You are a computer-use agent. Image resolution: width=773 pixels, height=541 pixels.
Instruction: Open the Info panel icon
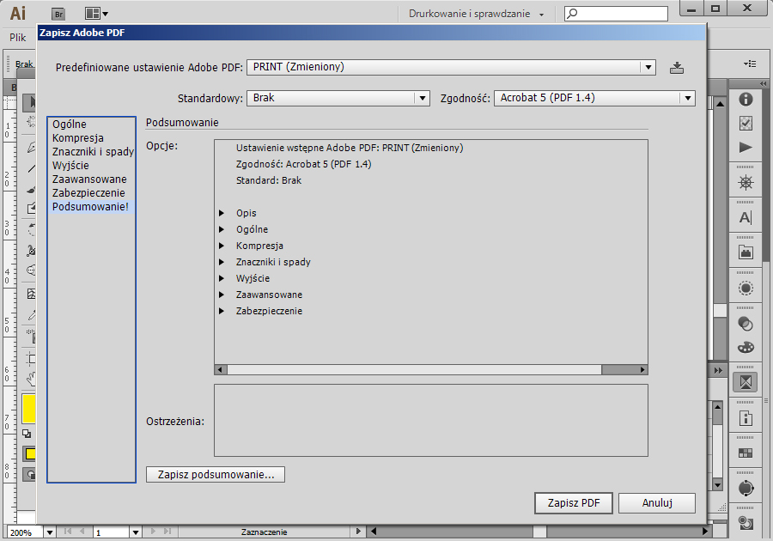(x=746, y=99)
